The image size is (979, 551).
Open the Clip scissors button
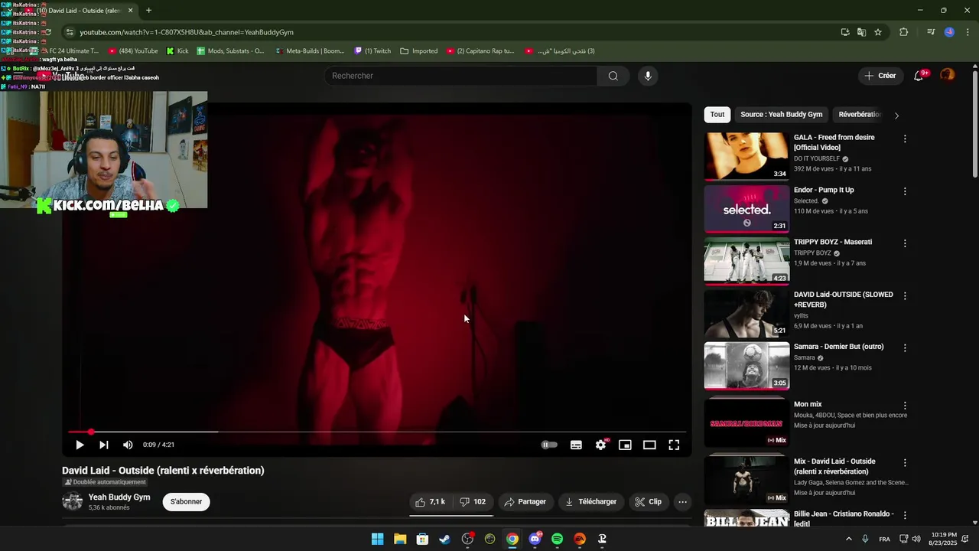649,502
